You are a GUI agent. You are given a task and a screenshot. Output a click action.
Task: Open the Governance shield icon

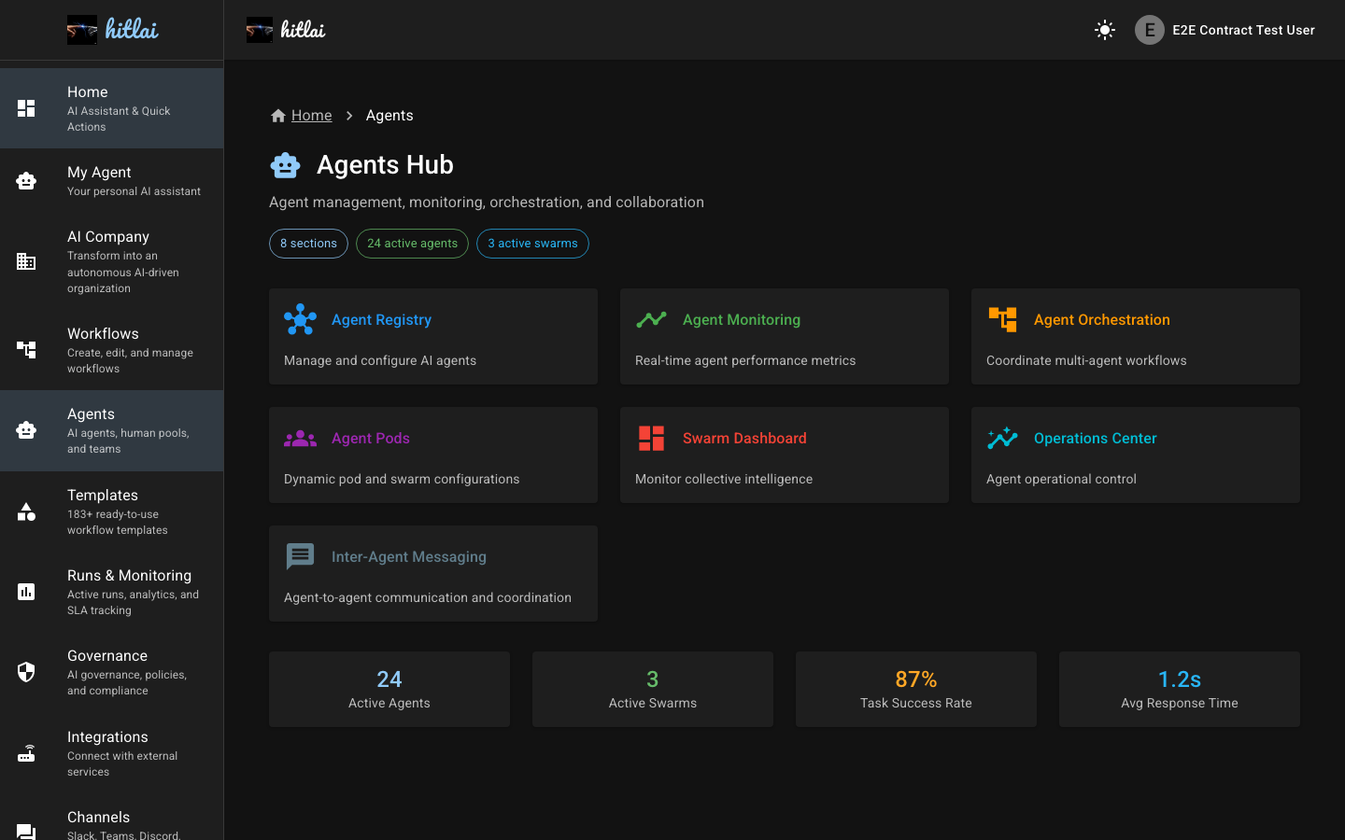tap(26, 672)
